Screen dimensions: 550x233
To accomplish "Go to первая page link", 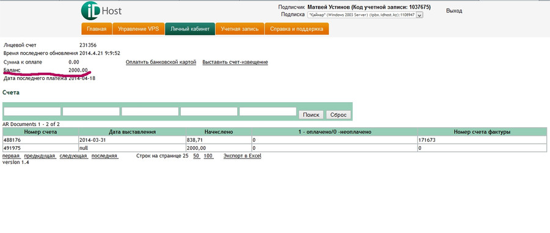I will coord(11,156).
